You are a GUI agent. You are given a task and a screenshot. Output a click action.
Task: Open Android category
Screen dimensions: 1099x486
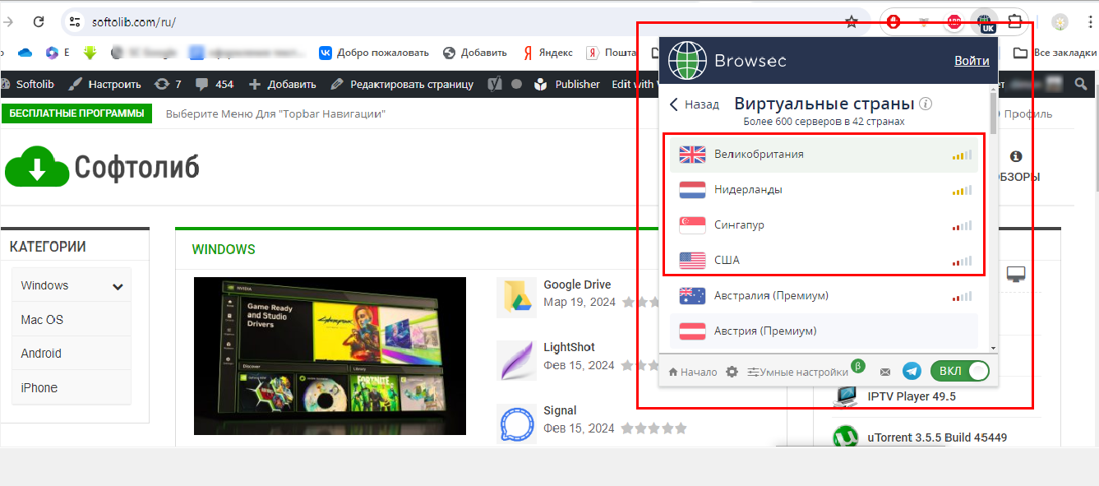click(x=71, y=354)
